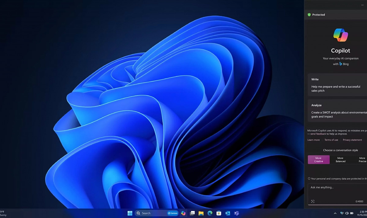
Task: Click the Bing logo under Copilot title
Action: 341,64
